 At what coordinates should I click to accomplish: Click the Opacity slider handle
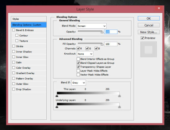[102, 32]
